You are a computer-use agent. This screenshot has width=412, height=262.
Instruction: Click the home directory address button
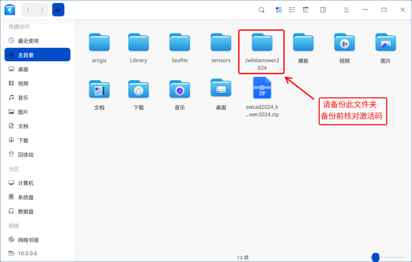click(58, 10)
